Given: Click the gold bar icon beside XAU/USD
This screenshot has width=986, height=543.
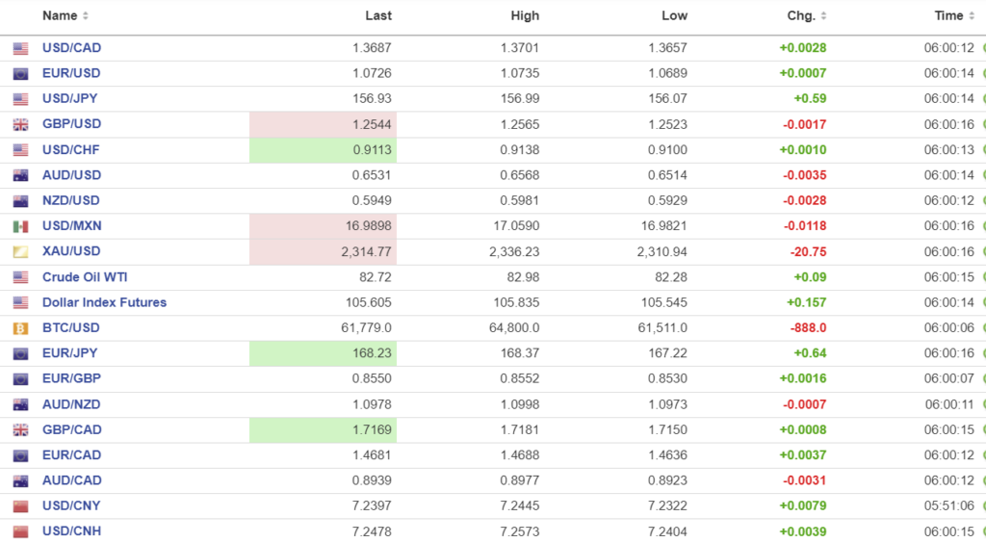Looking at the screenshot, I should coord(20,251).
